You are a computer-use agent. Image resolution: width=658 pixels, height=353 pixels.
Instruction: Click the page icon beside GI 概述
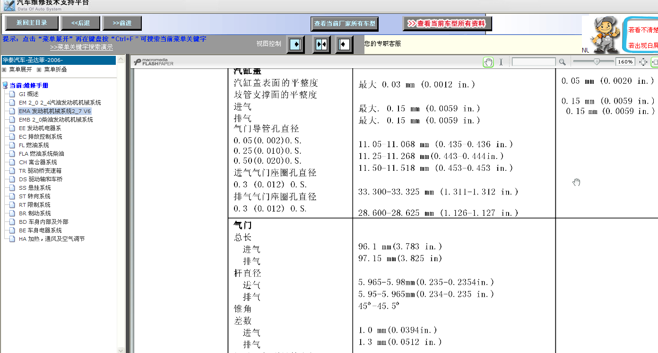click(x=13, y=94)
